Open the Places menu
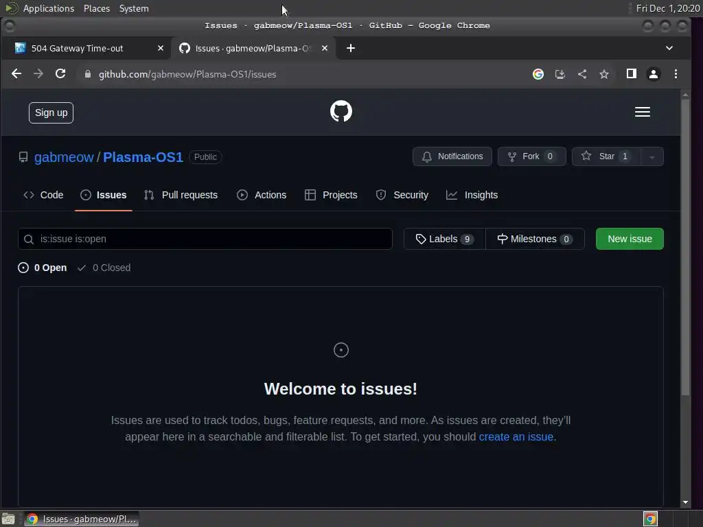Viewport: 703px width, 527px height. click(97, 8)
